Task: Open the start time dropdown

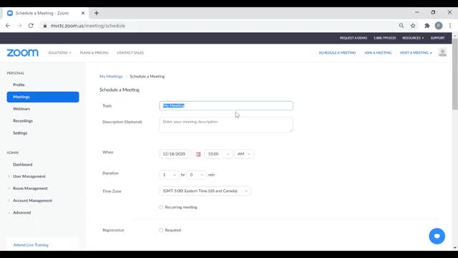Action: 218,154
